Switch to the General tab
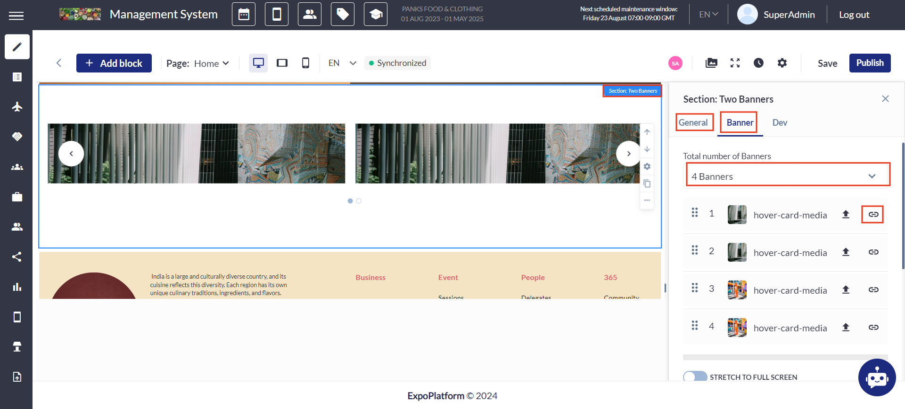 coord(693,122)
